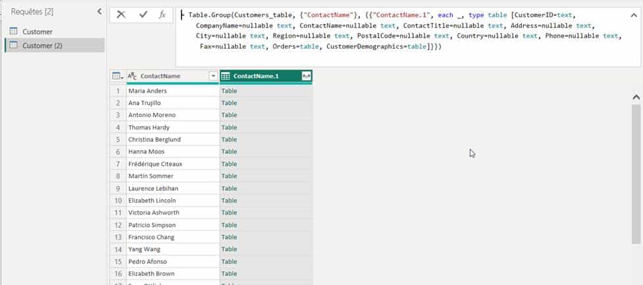Click the ABC data type icon on ContactName
This screenshot has width=643, height=285.
132,76
